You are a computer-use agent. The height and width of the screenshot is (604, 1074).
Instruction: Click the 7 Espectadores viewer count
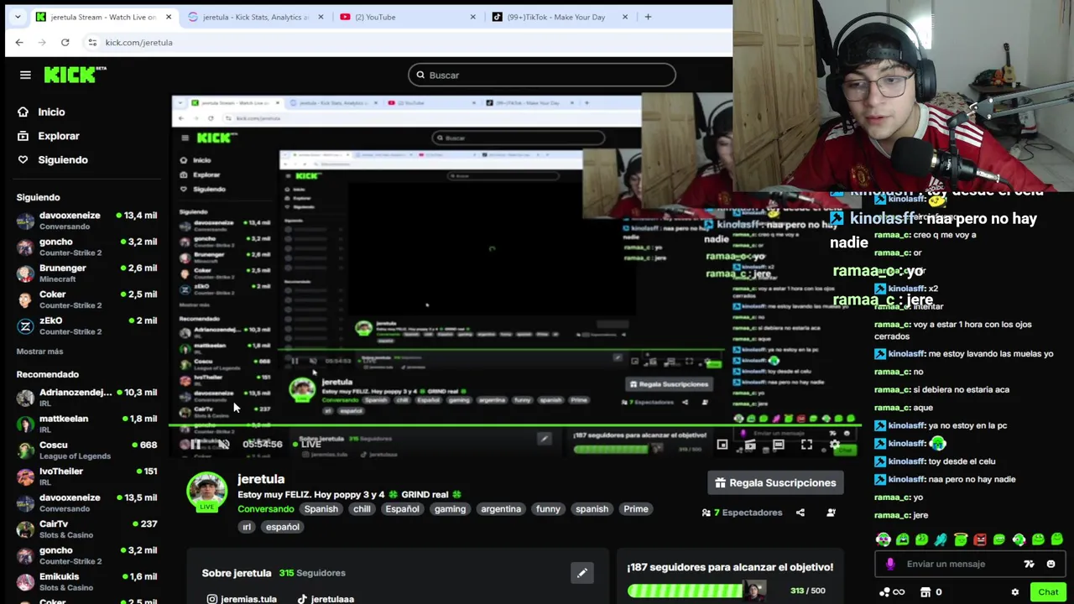pyautogui.click(x=742, y=513)
